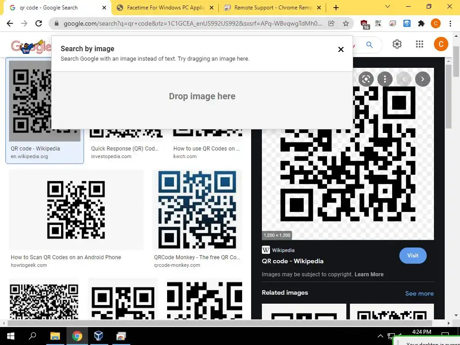Click the qrcode-monkey.com source text
This screenshot has height=345, width=460.
(177, 265)
